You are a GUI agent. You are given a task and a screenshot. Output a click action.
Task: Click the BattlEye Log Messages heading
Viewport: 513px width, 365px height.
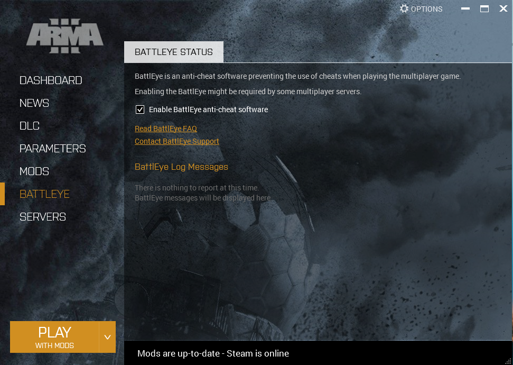coord(181,167)
